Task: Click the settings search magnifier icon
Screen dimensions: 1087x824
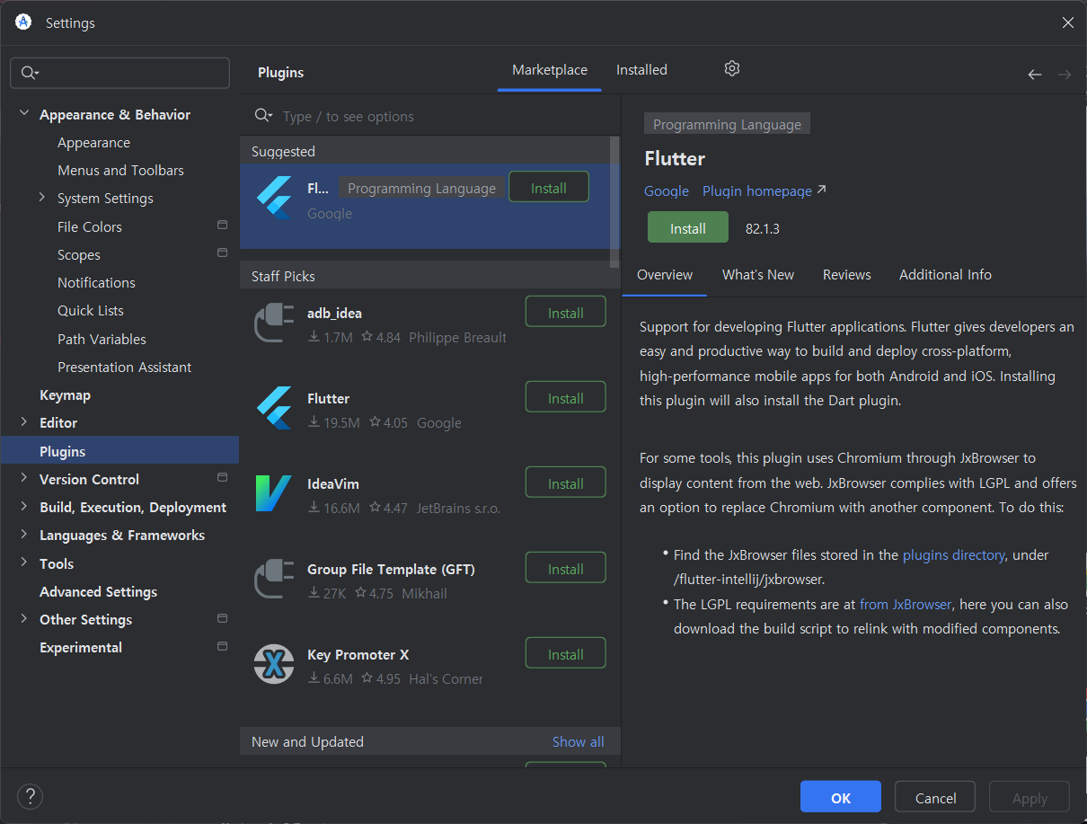Action: 30,73
